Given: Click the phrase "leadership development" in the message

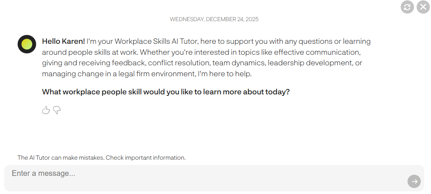Looking at the screenshot, I should (315, 63).
